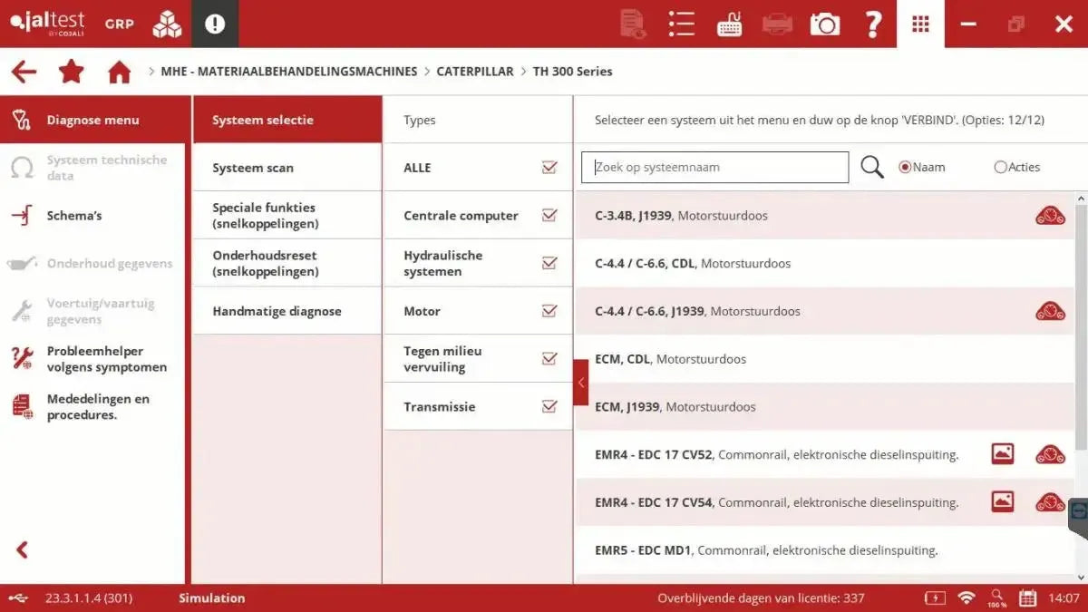Open the on-screen keyboard icon
The width and height of the screenshot is (1088, 612).
[729, 24]
